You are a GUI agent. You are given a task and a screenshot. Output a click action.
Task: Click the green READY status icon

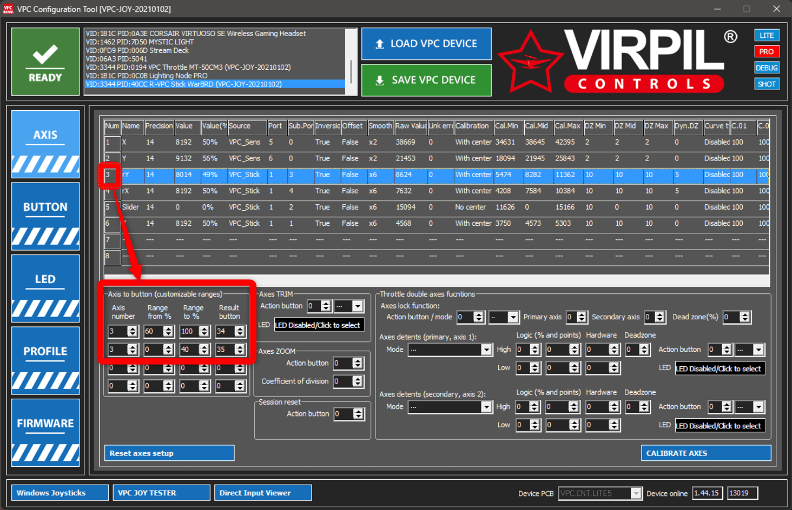(45, 62)
